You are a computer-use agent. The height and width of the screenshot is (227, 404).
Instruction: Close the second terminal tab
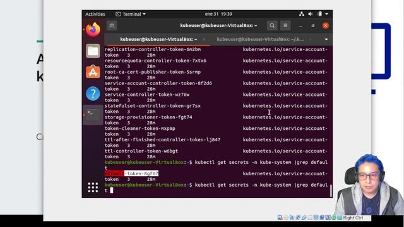pos(310,39)
